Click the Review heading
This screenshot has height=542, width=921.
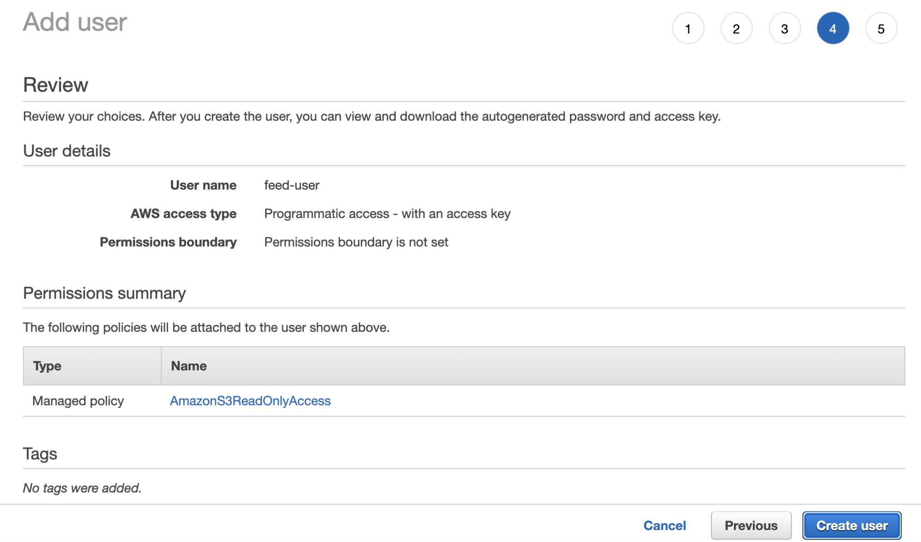click(x=55, y=85)
